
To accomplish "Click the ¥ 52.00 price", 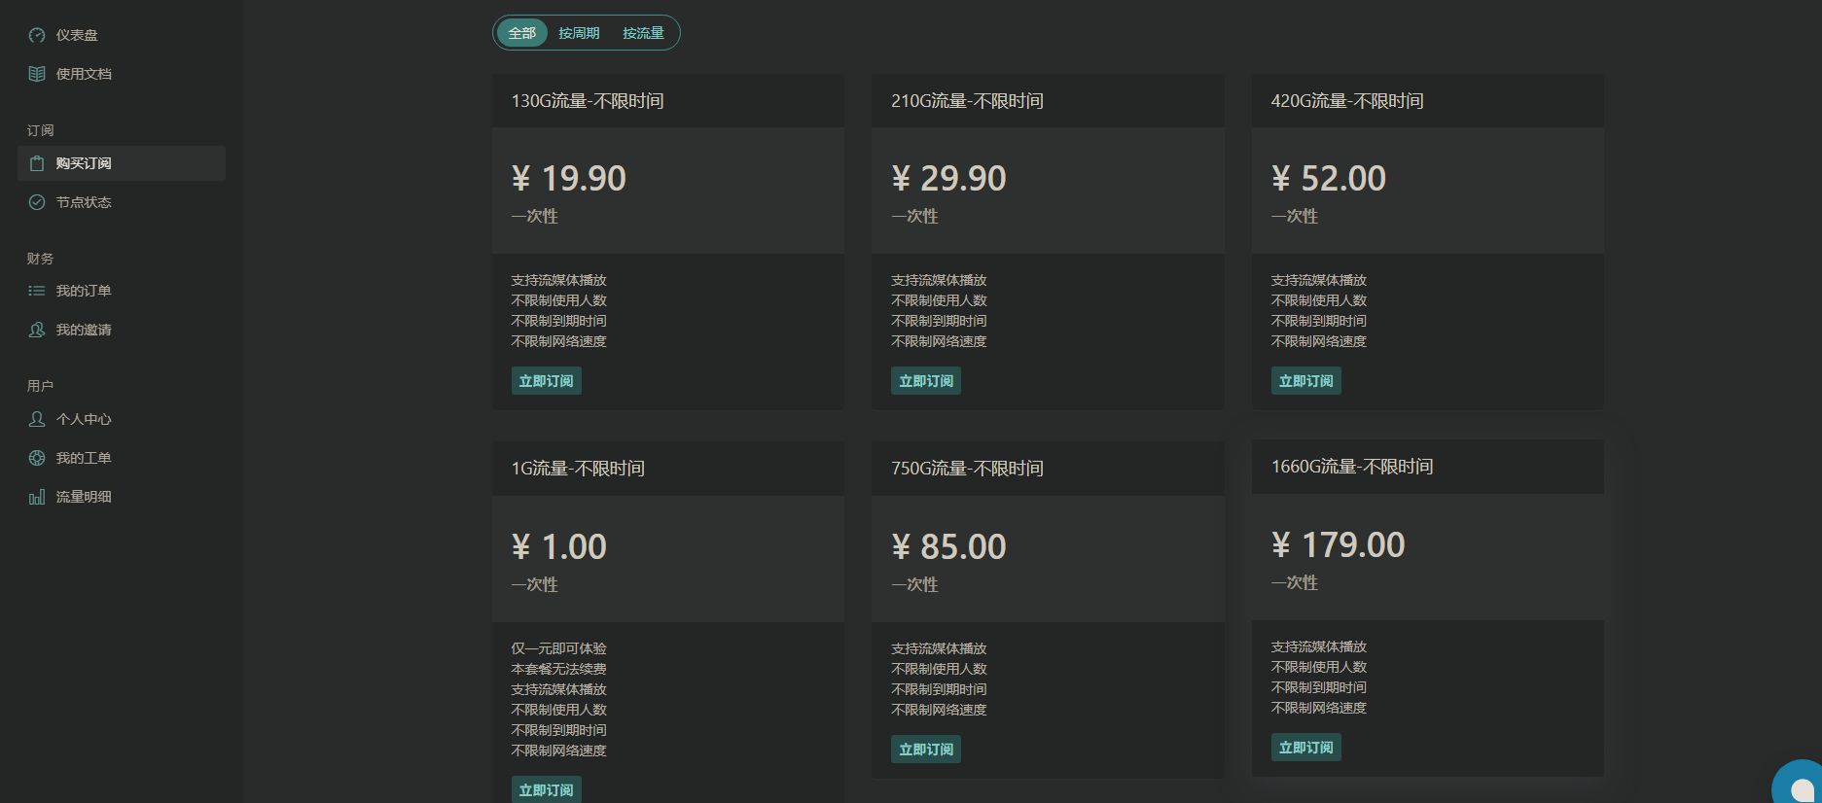I will pyautogui.click(x=1329, y=179).
